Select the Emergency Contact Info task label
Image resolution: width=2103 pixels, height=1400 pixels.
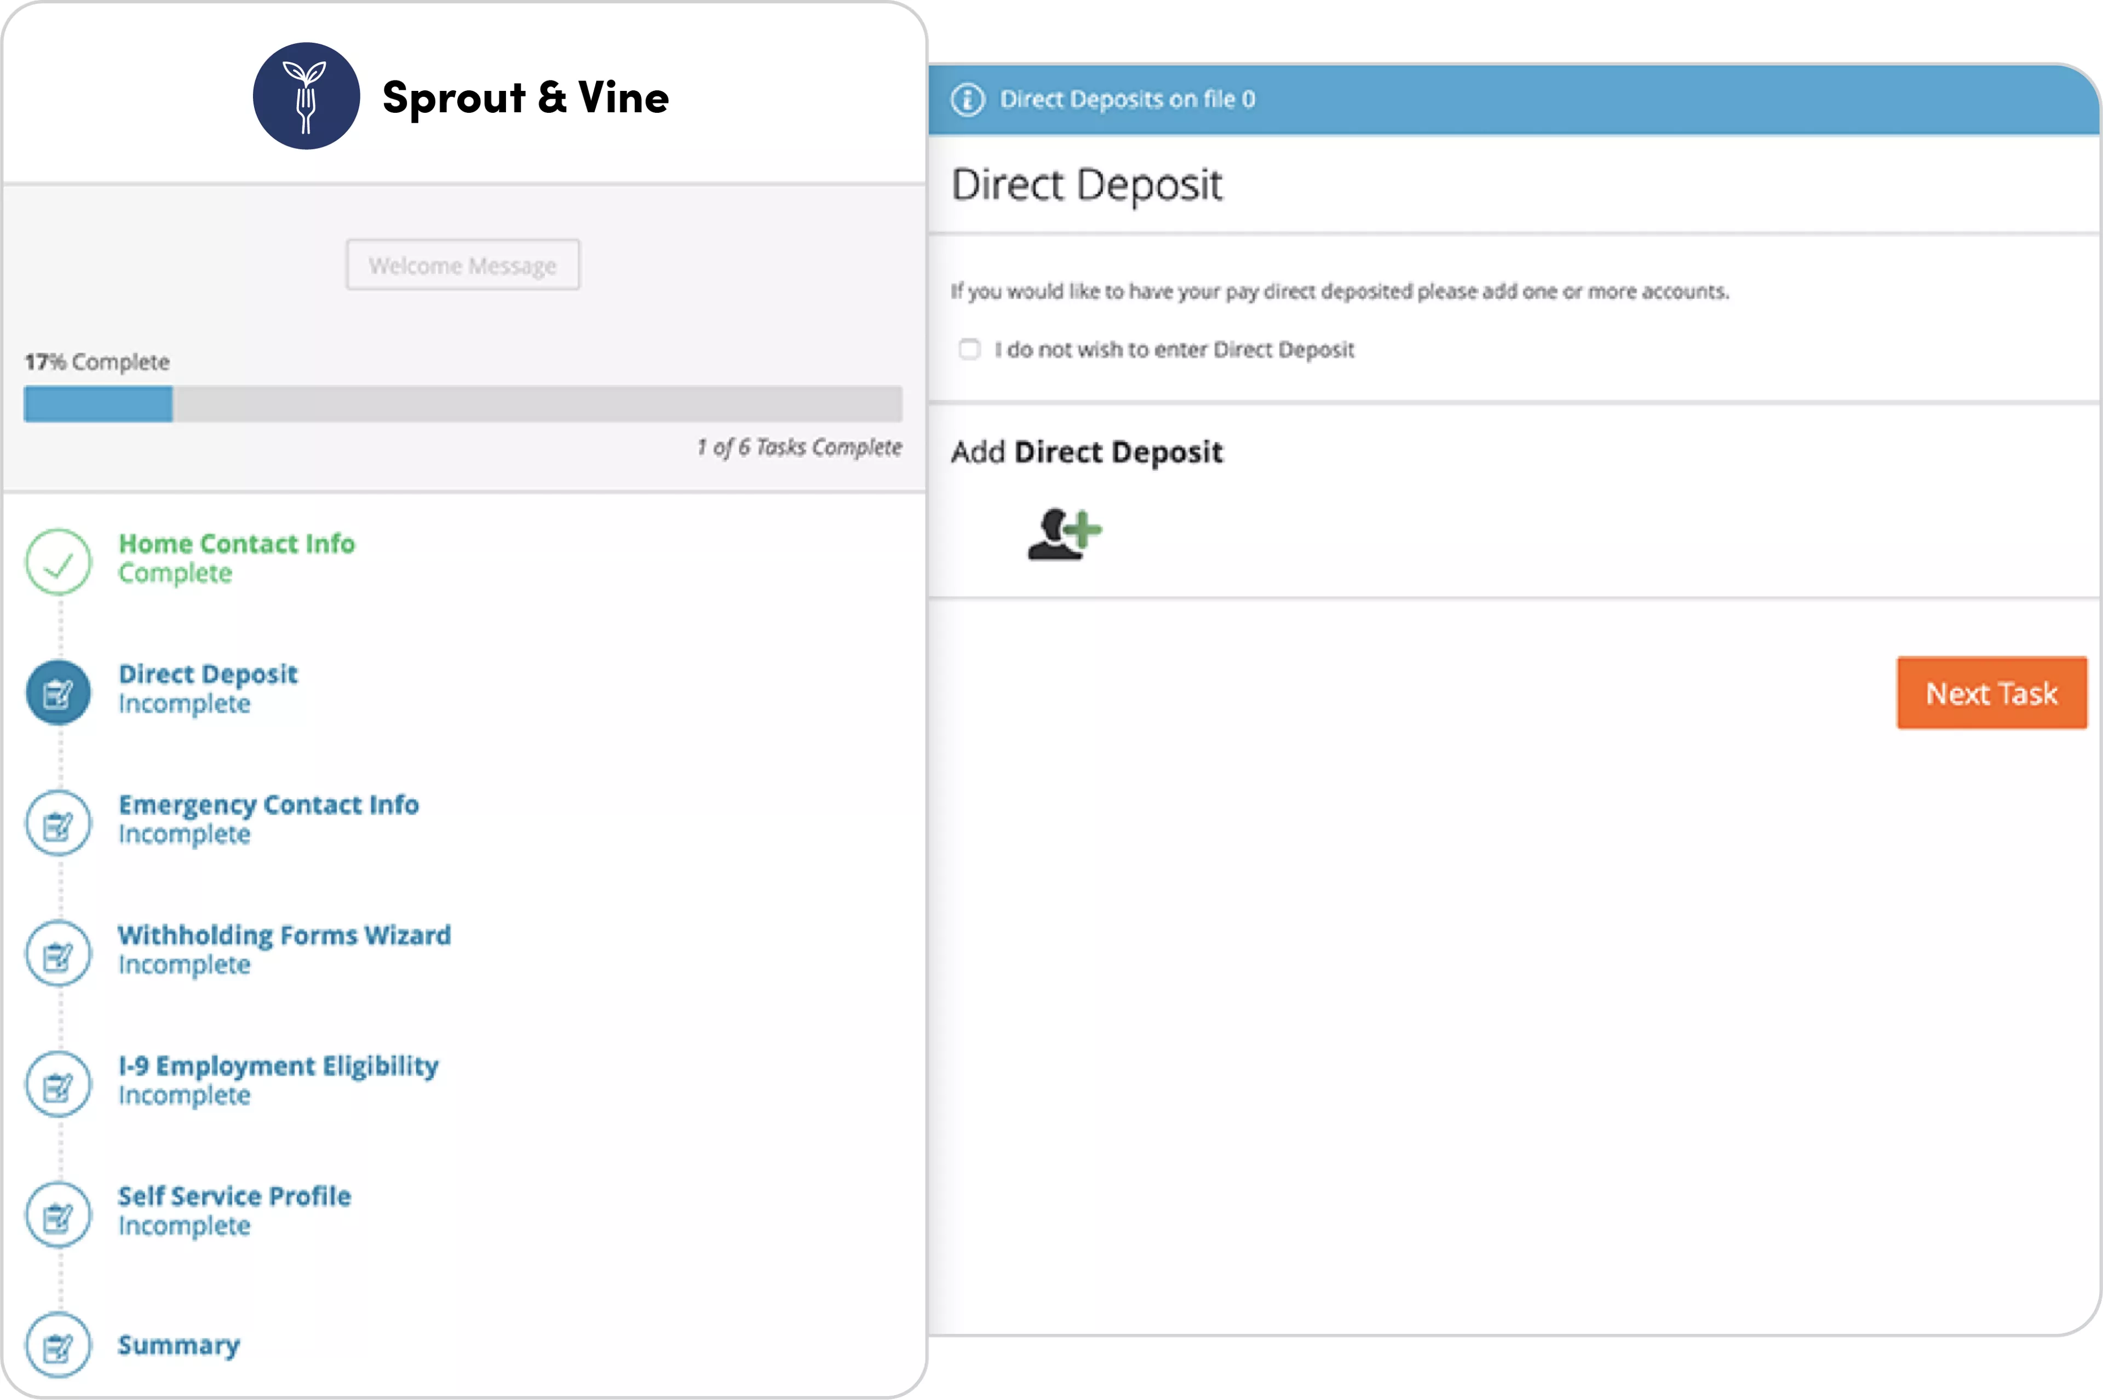pyautogui.click(x=268, y=805)
